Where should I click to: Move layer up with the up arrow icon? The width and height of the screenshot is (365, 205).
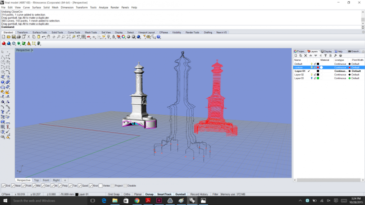311,55
